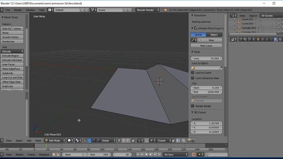This screenshot has width=283, height=159.
Task: Open the World properties tab
Action: point(253,39)
